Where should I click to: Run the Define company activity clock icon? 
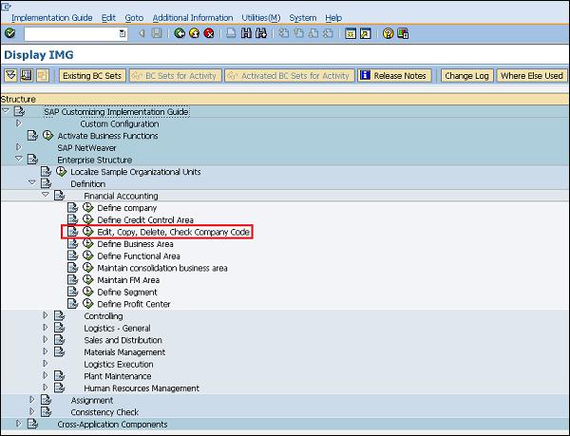pos(88,208)
